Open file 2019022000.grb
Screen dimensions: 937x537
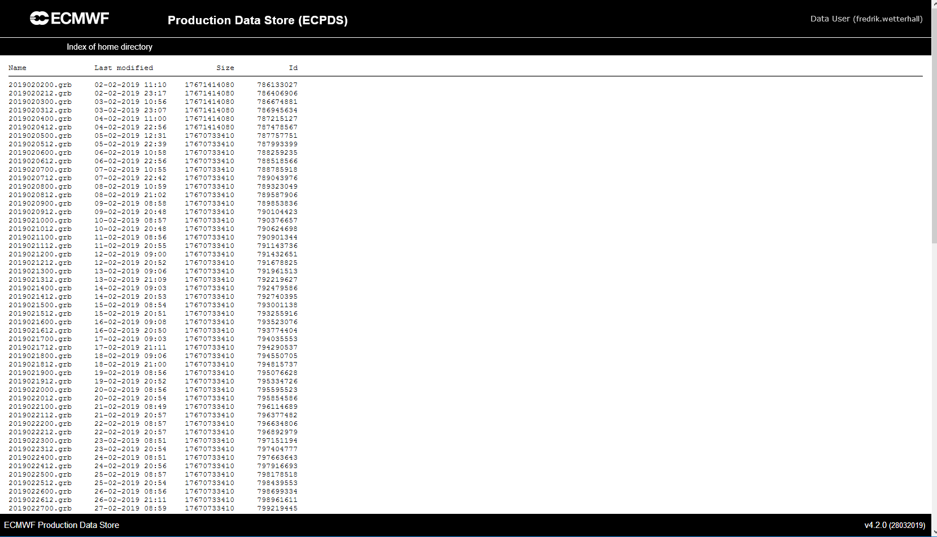40,390
